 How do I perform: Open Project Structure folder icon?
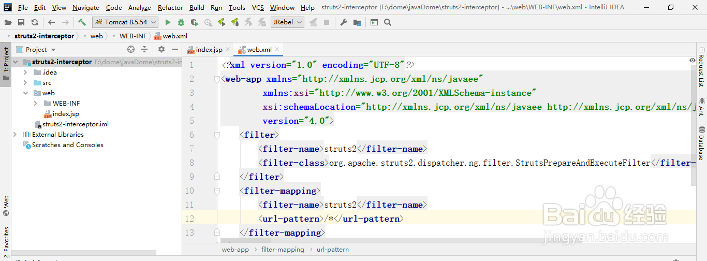tap(357, 22)
